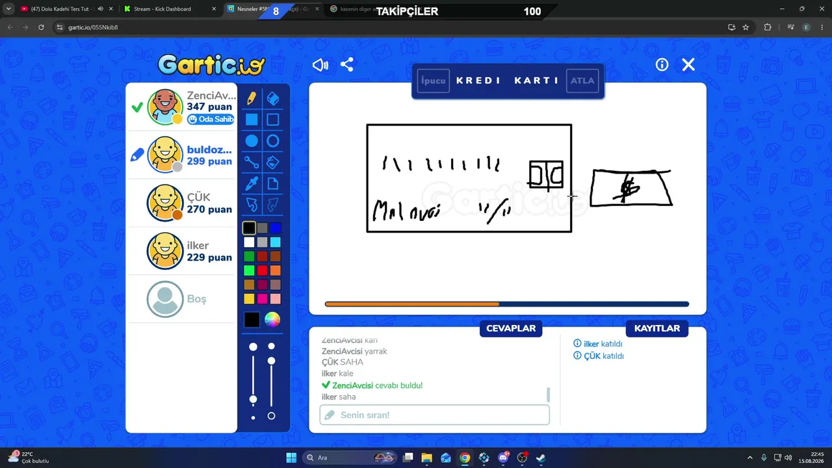Select player buldoz... with 299 puan

(x=181, y=155)
